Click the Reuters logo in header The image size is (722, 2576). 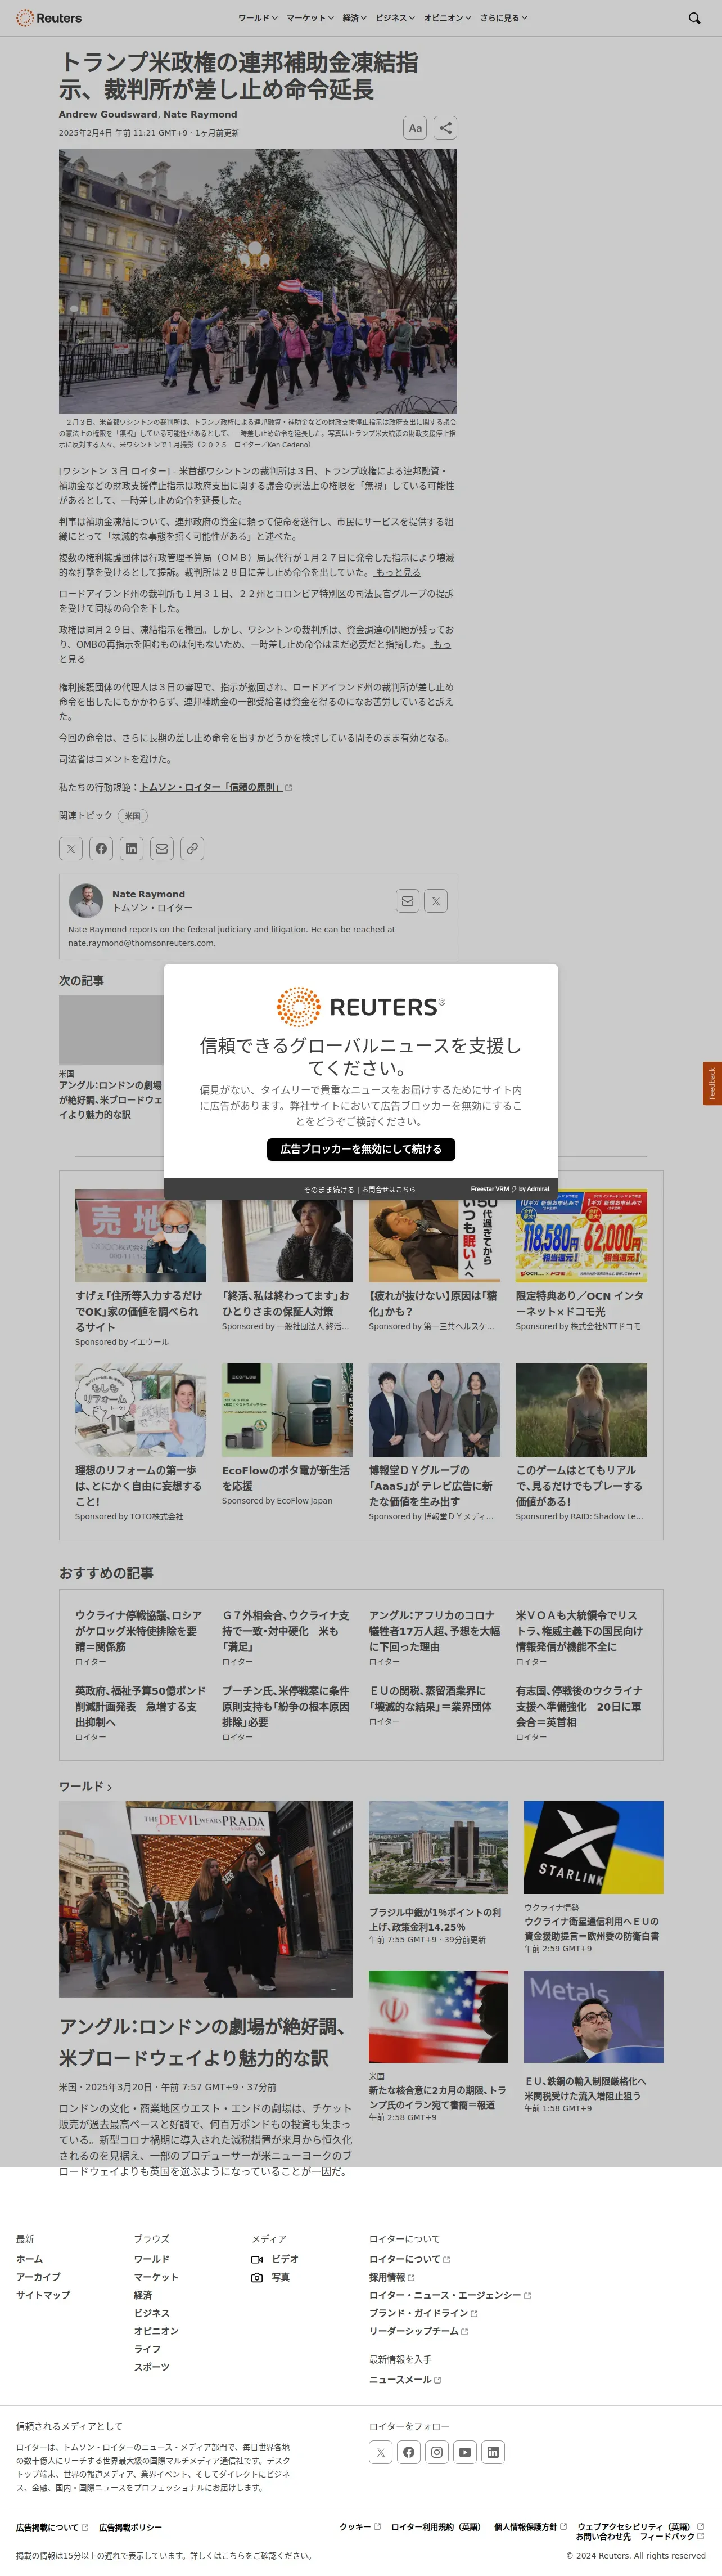[x=49, y=18]
